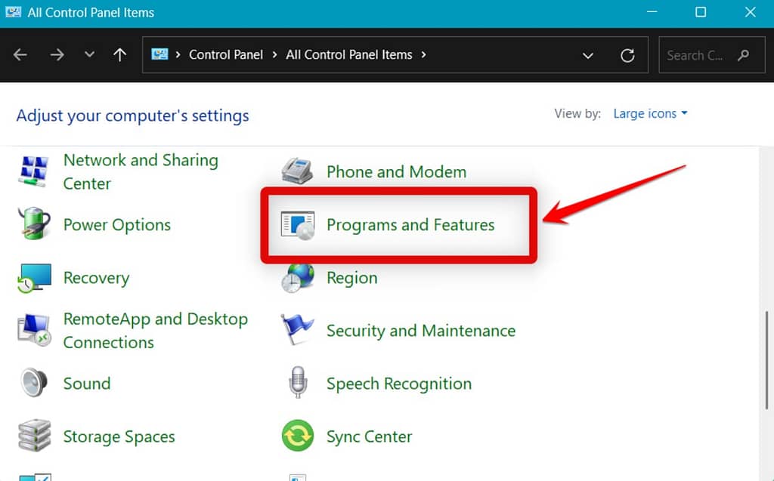Click the Control Panel icon in address bar
Screen dimensions: 774x481
(159, 54)
